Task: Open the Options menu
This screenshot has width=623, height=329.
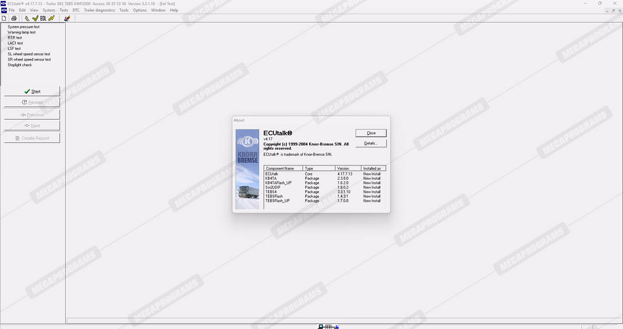Action: [x=140, y=10]
